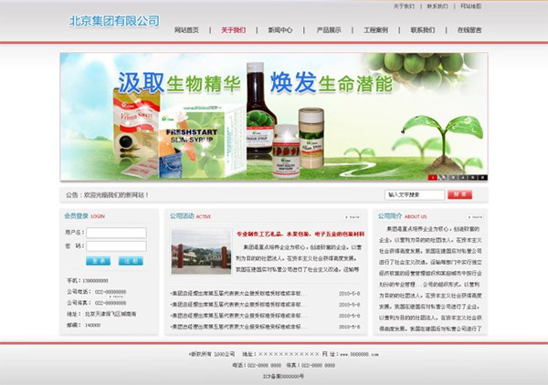
Task: Click the small more button near 公司电话
Action: pyautogui.click(x=116, y=297)
